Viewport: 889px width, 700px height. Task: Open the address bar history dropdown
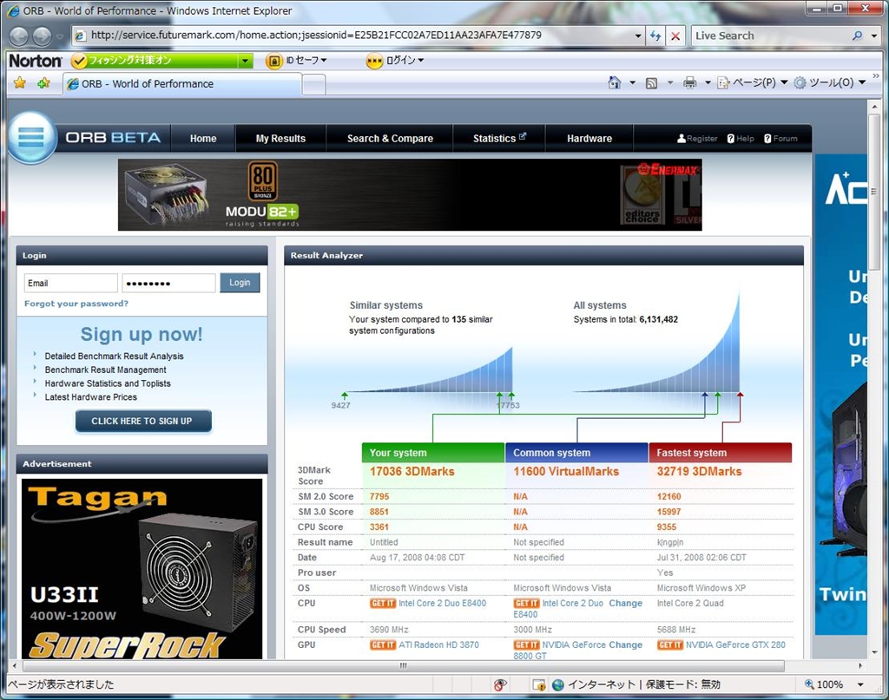(638, 36)
